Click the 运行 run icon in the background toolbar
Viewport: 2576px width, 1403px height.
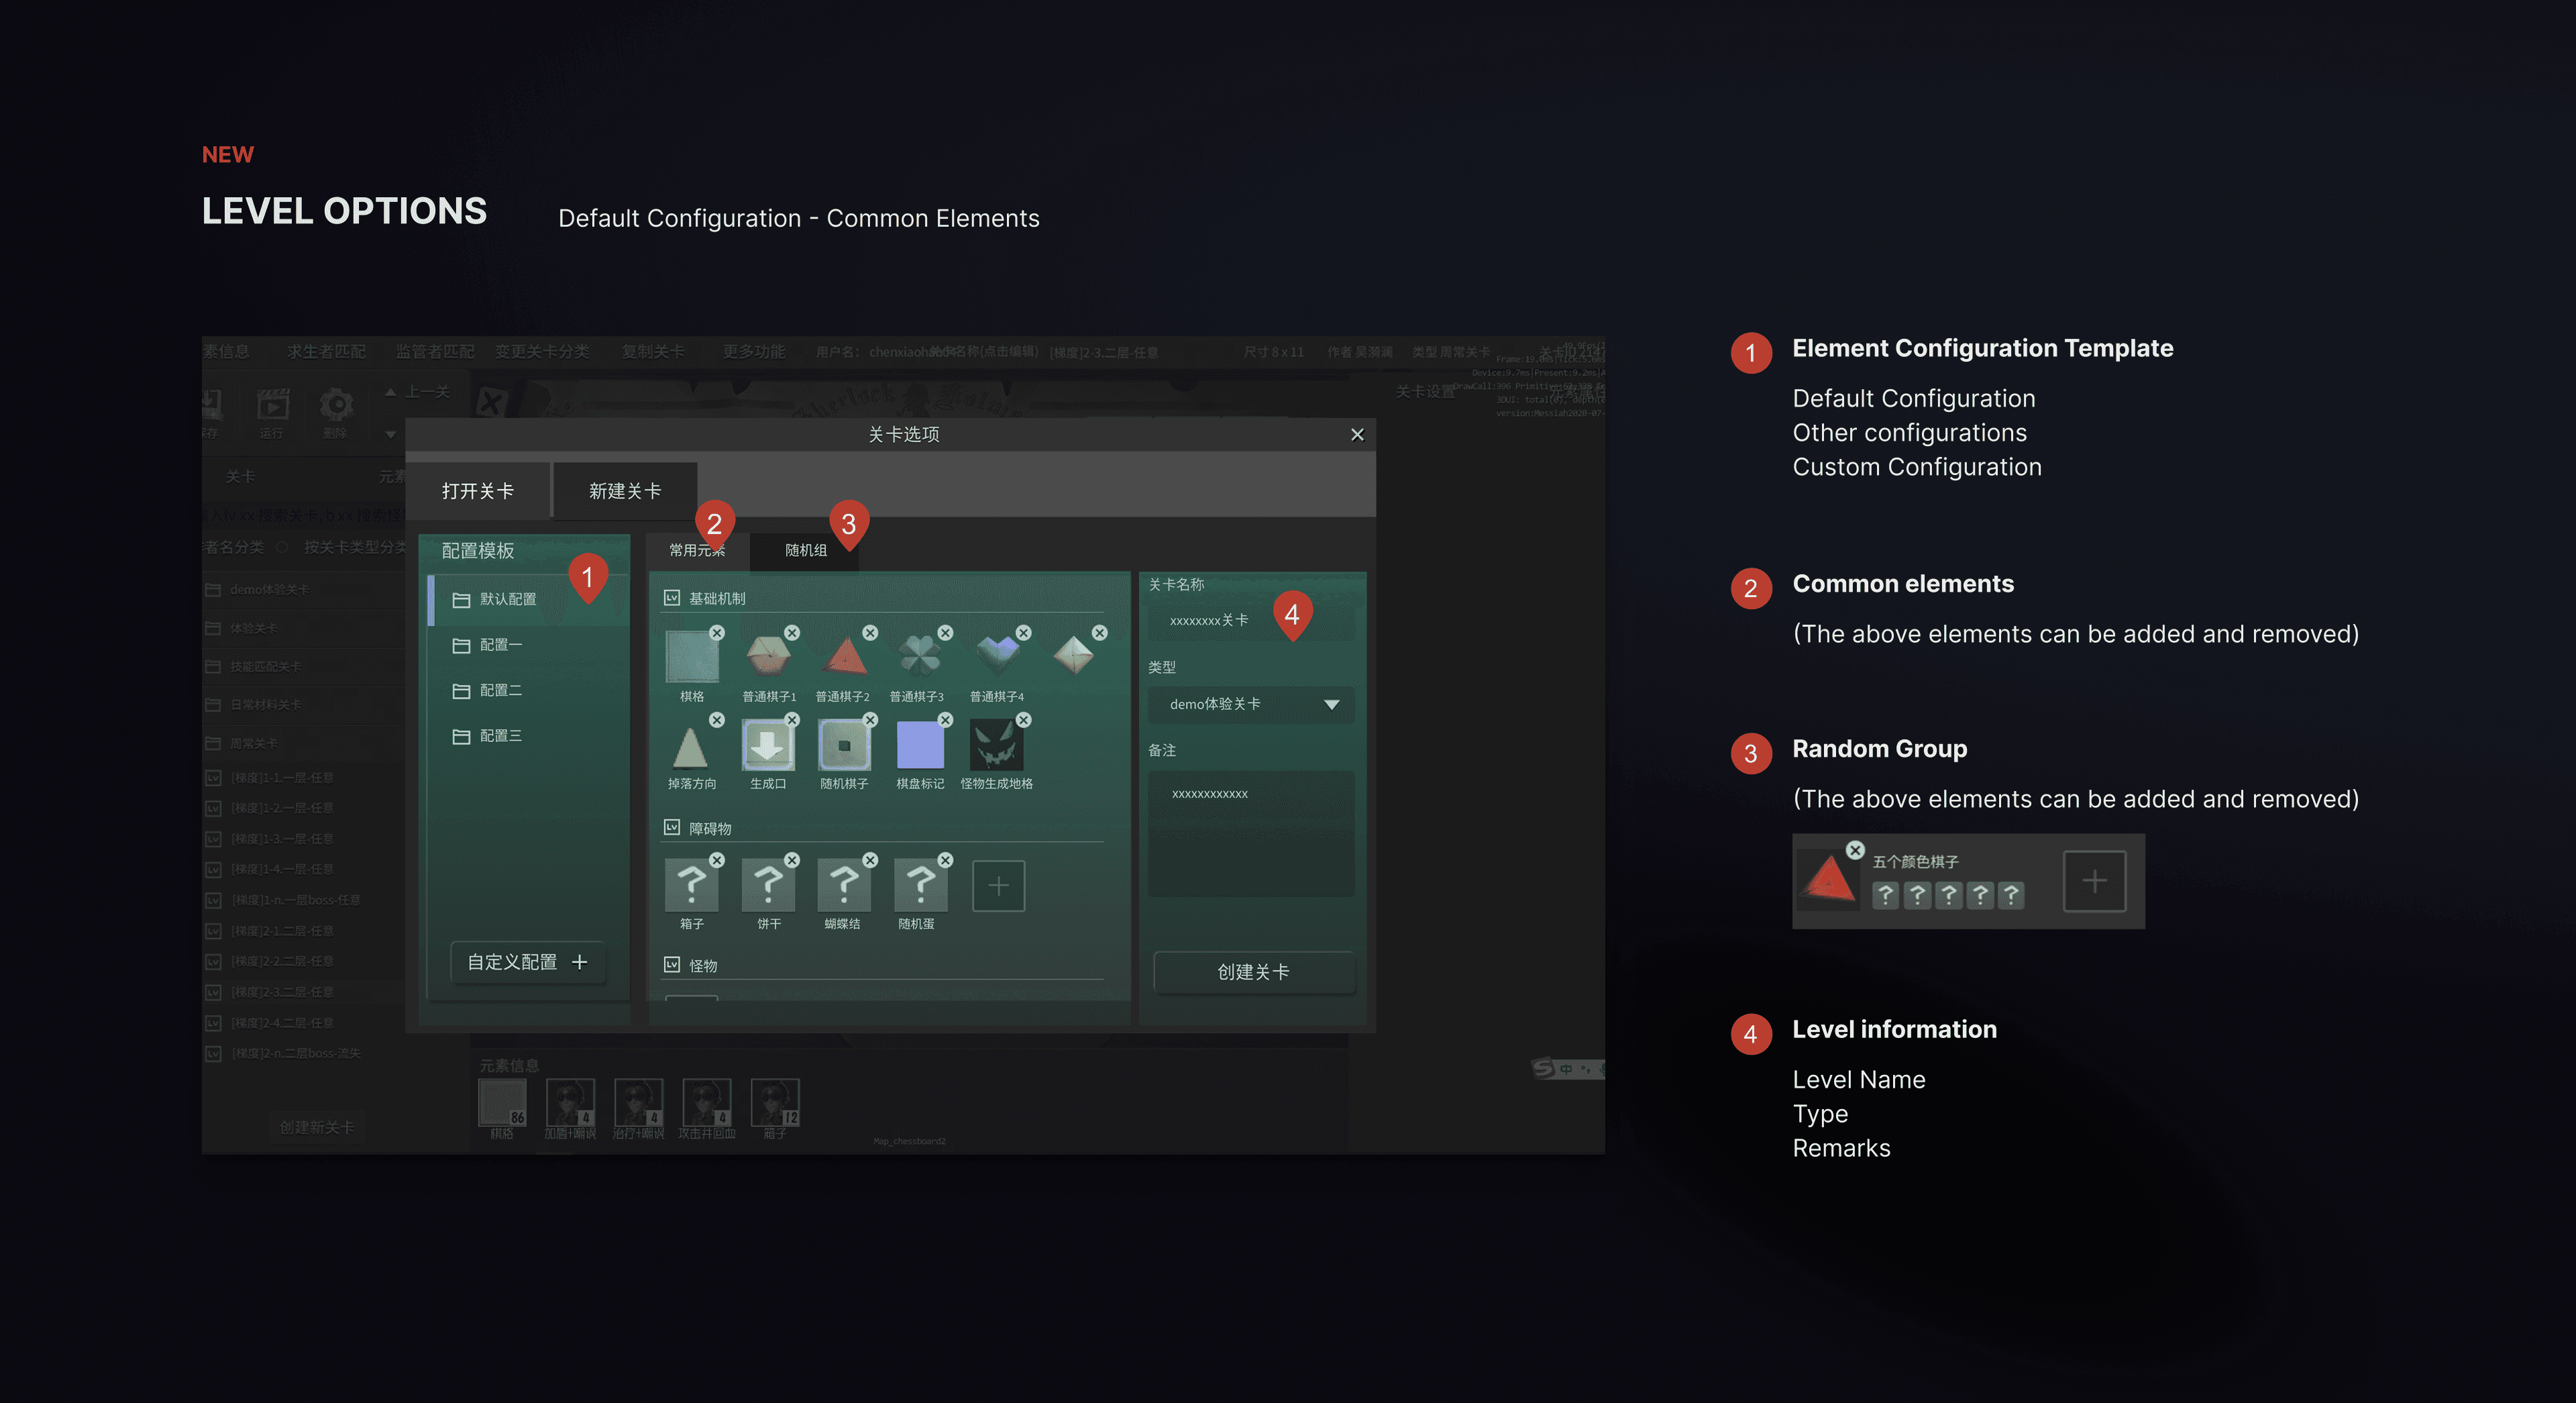[272, 405]
